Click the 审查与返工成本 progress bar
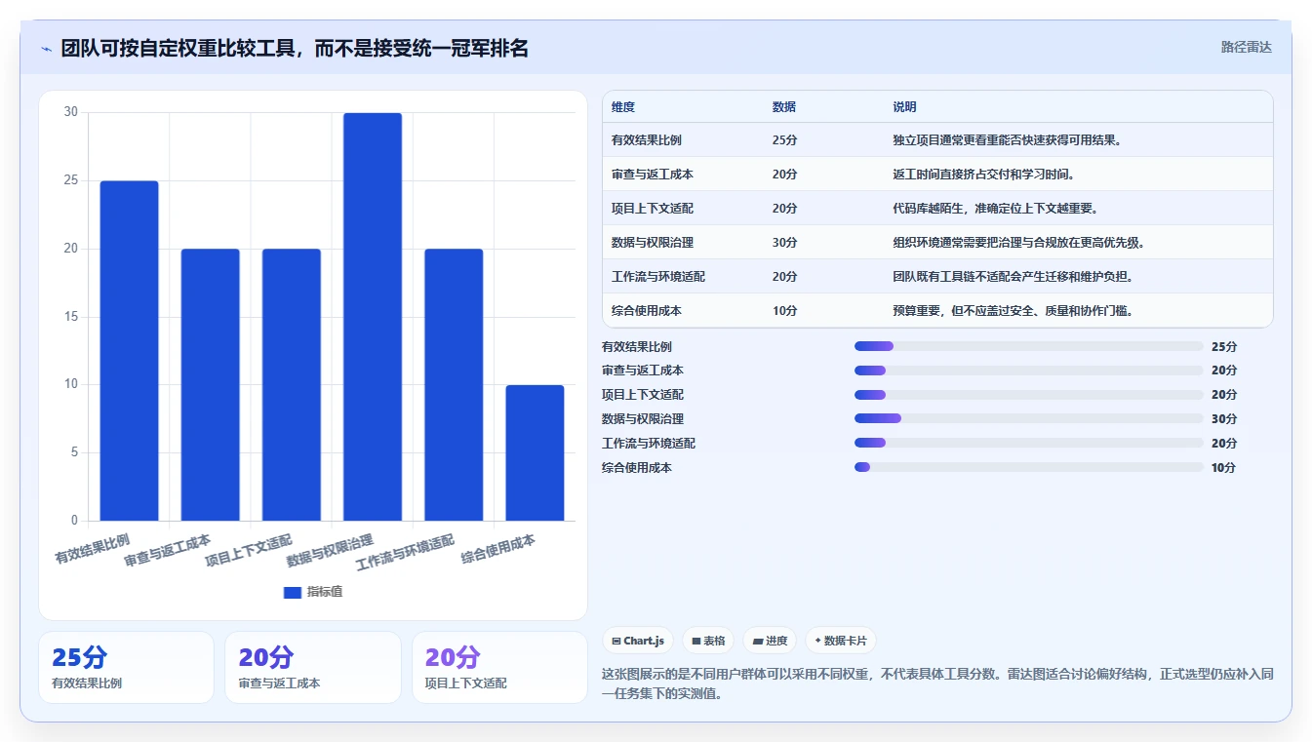 (1029, 371)
